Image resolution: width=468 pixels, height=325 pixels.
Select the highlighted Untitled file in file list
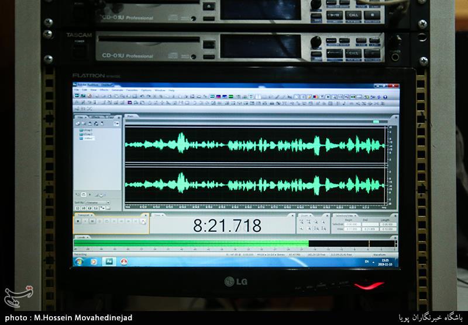[88, 138]
